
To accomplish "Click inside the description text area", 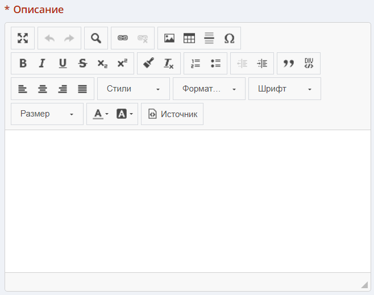I will [188, 199].
